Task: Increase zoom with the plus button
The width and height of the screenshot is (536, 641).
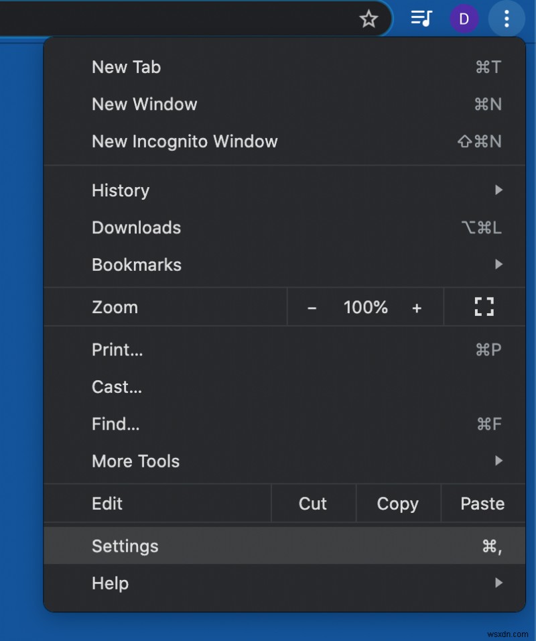Action: 417,308
